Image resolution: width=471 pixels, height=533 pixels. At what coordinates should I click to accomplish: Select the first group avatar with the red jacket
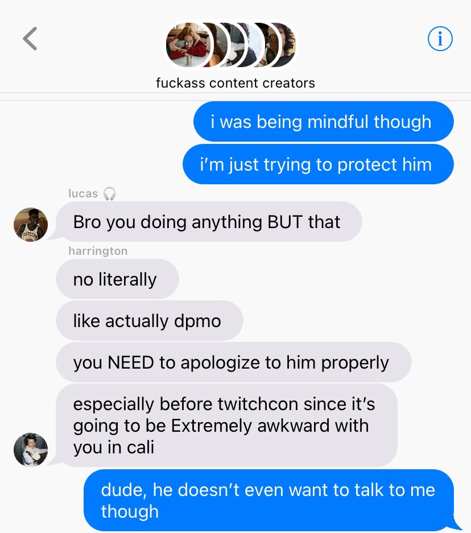coord(188,45)
